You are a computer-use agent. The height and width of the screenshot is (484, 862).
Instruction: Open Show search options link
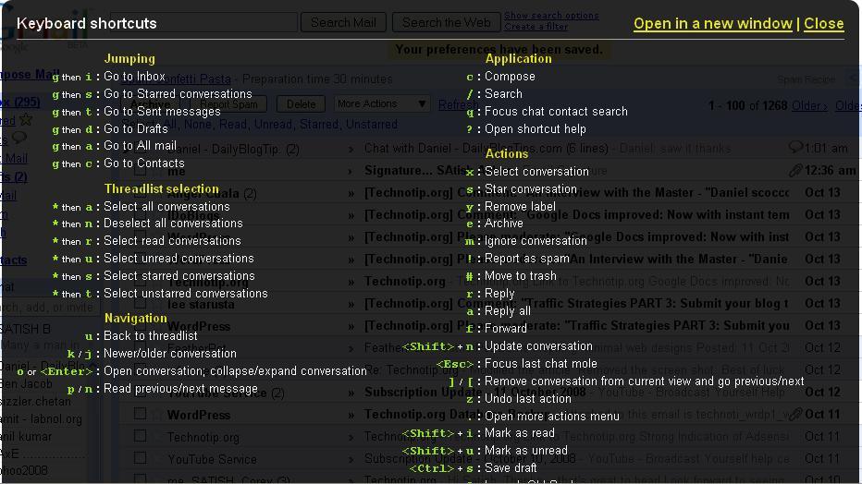551,16
